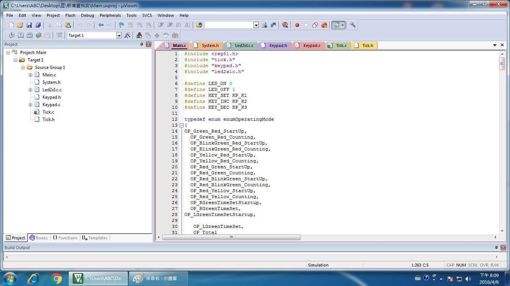Select Tick.h in the project tree

[48, 119]
